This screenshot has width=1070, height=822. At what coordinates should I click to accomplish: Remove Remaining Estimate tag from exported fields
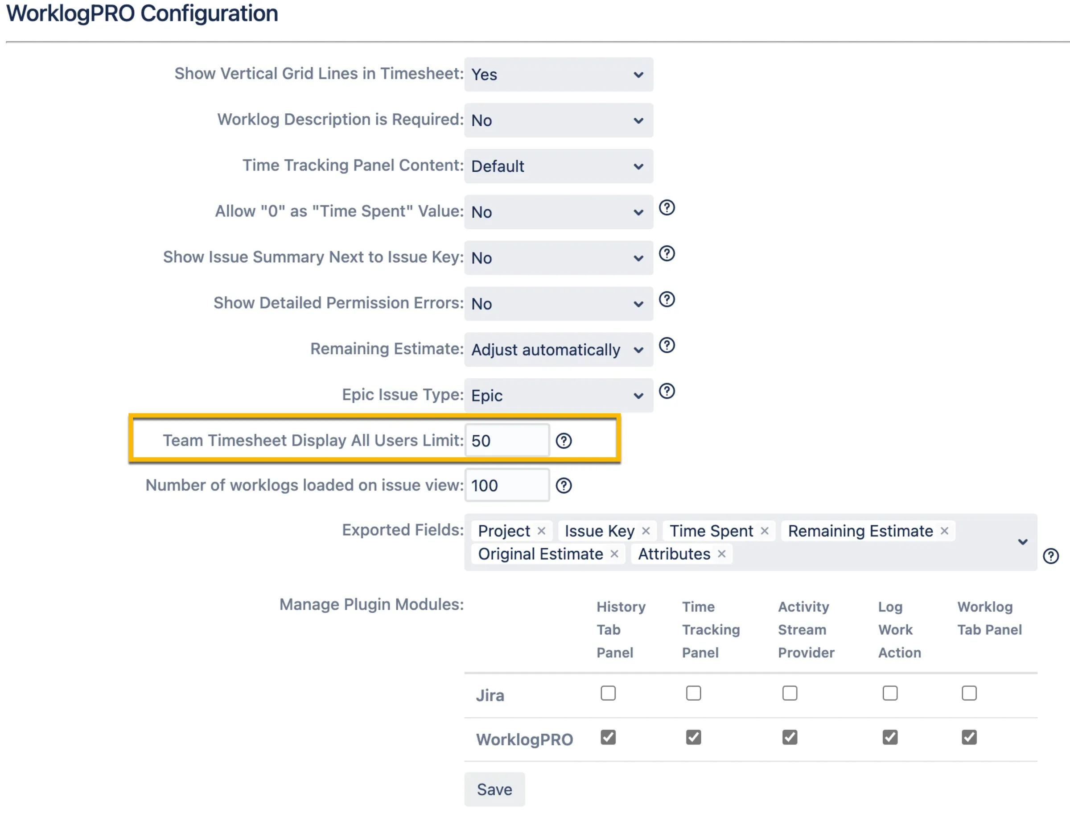944,531
